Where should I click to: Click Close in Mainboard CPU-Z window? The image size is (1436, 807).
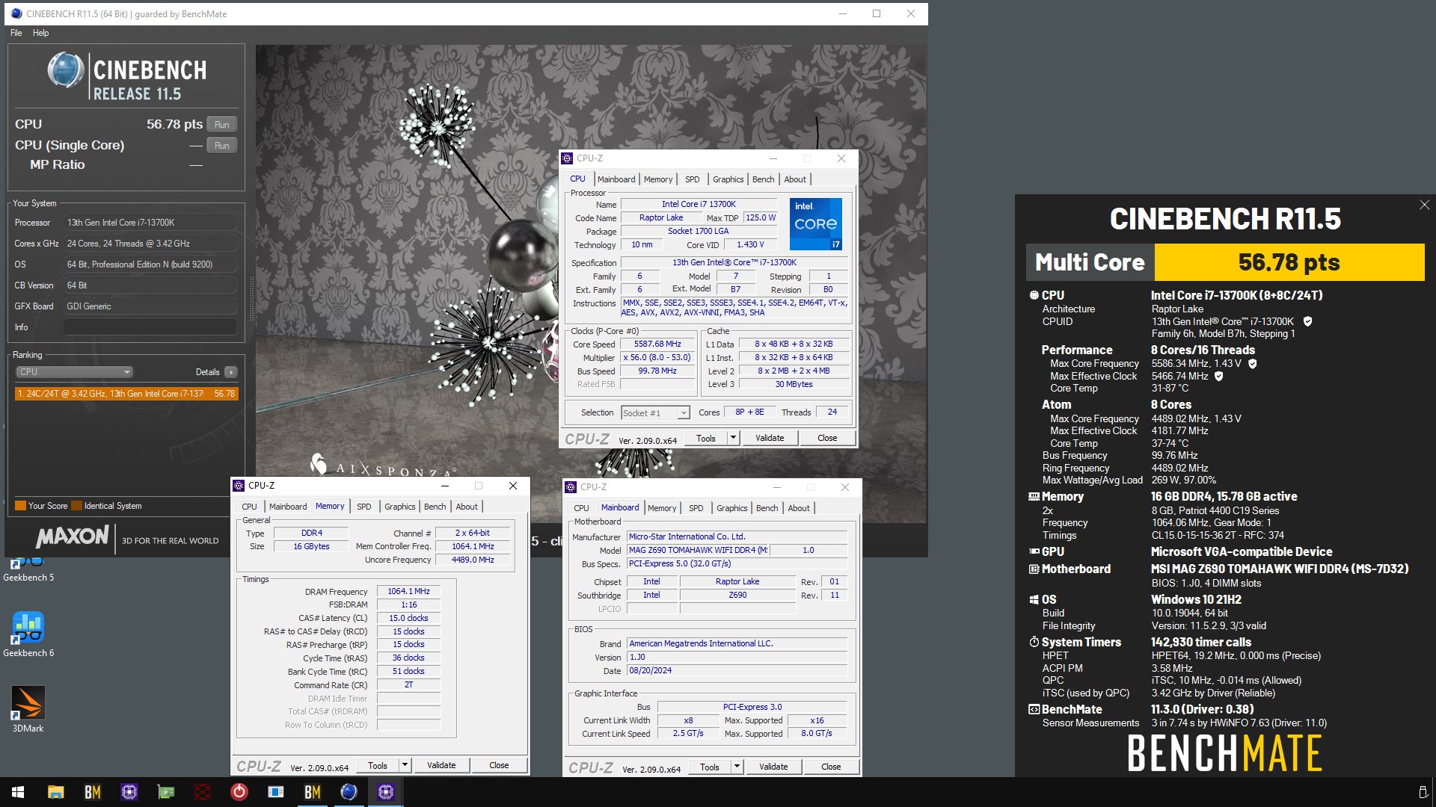tap(831, 767)
